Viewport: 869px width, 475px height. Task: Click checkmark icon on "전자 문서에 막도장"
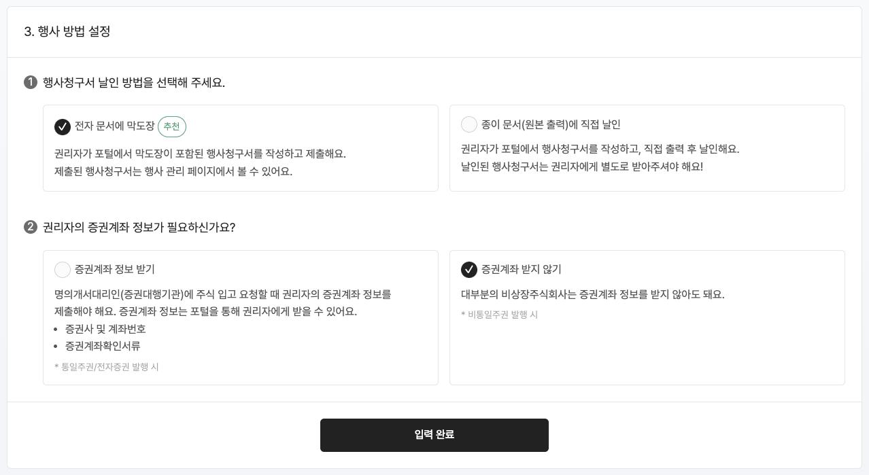[x=63, y=127]
